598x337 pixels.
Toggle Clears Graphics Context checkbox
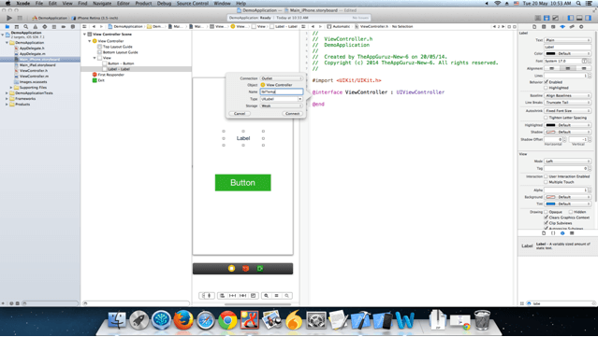click(547, 218)
